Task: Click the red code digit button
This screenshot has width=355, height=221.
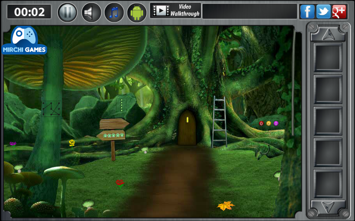Action: (x=261, y=124)
